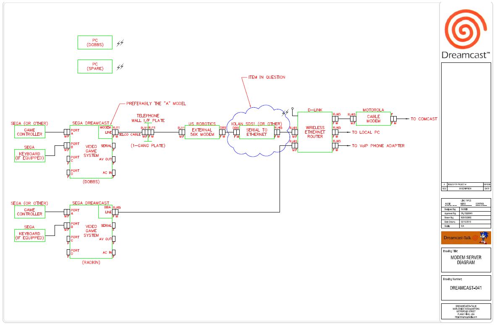The height and width of the screenshot is (326, 497).
Task: Select the Keyboard box of the RADKIN Dreamcast
Action: pos(30,236)
